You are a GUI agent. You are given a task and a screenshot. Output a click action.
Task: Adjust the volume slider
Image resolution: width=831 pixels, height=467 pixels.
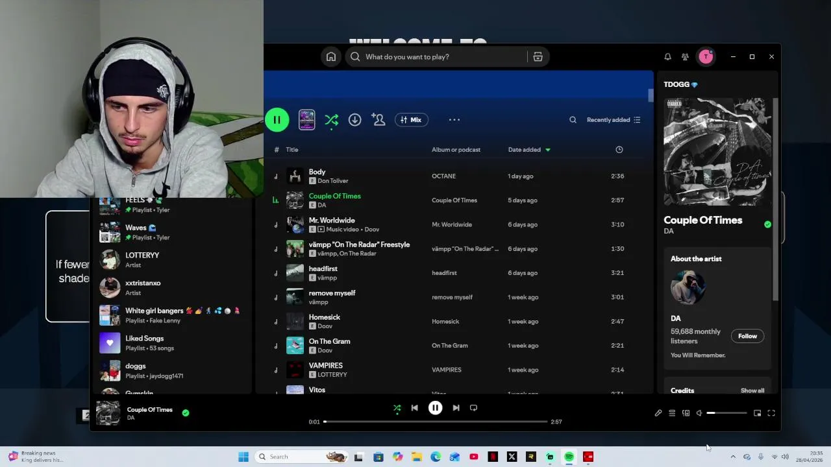point(726,413)
